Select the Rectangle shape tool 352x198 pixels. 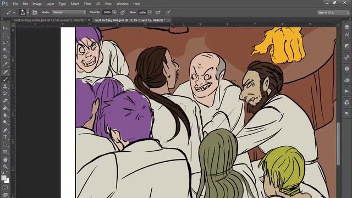(5, 152)
